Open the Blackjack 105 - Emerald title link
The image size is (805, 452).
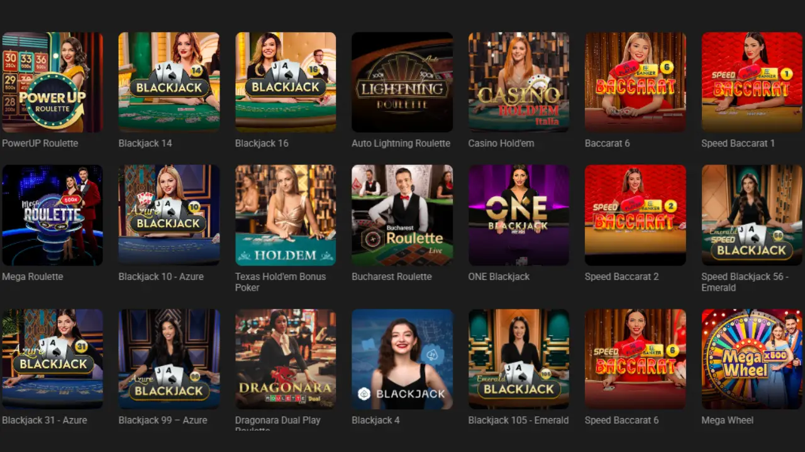point(518,420)
